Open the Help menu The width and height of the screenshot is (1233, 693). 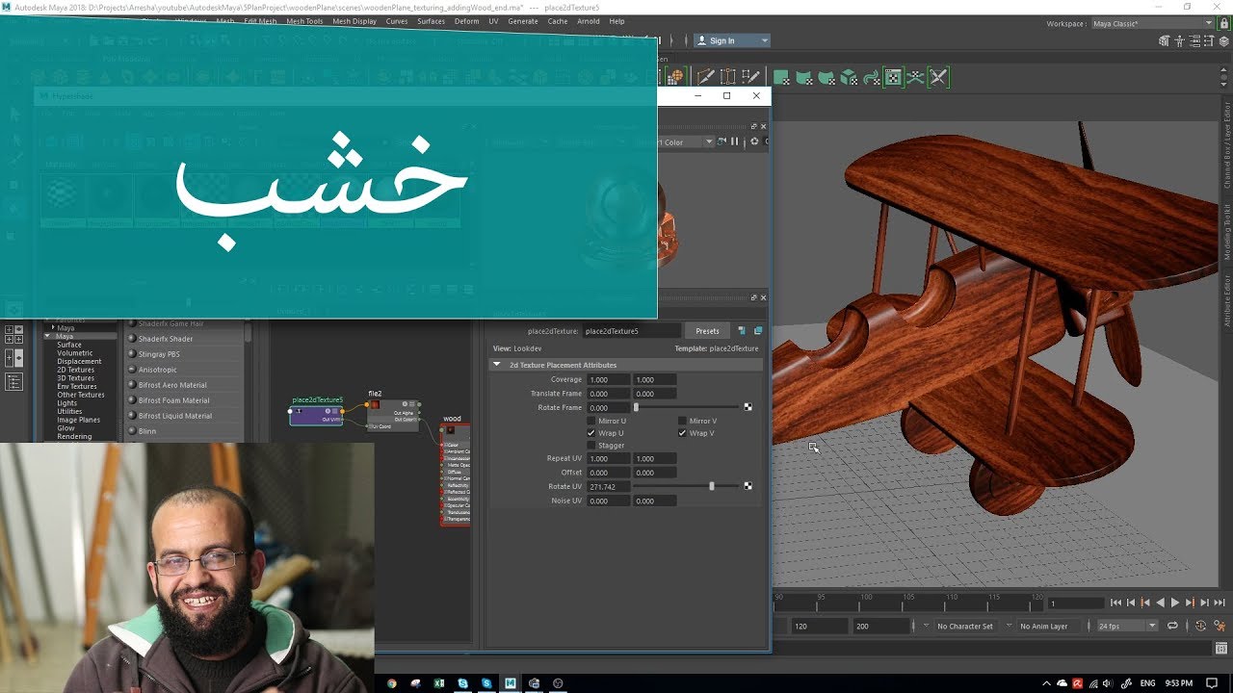[x=616, y=21]
